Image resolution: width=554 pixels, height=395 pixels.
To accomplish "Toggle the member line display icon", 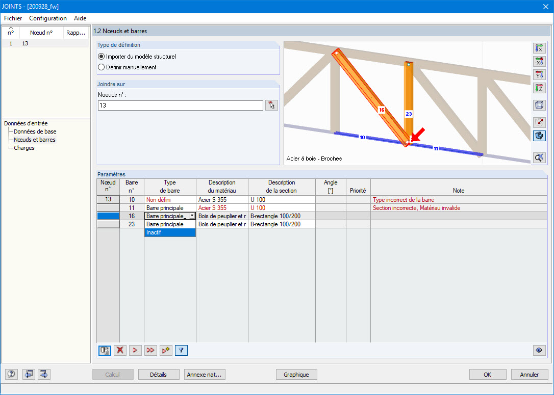I will tap(539, 122).
